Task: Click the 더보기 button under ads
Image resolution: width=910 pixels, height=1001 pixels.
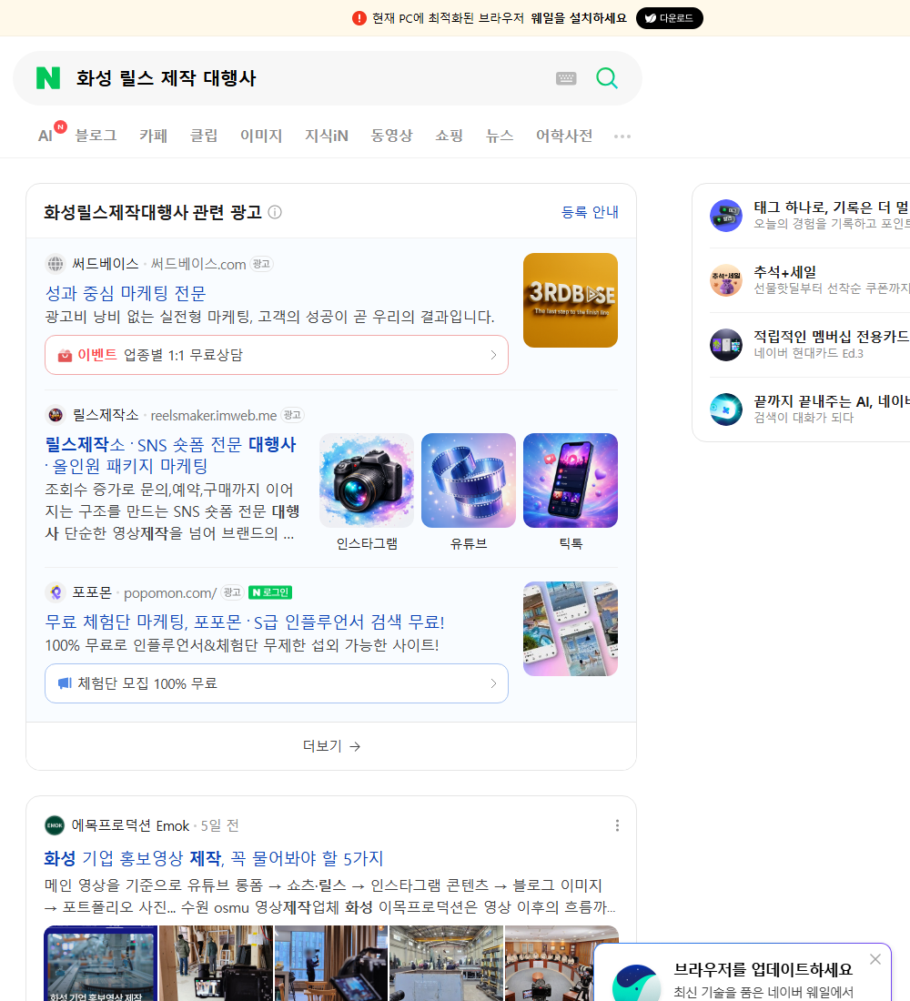Action: [331, 745]
